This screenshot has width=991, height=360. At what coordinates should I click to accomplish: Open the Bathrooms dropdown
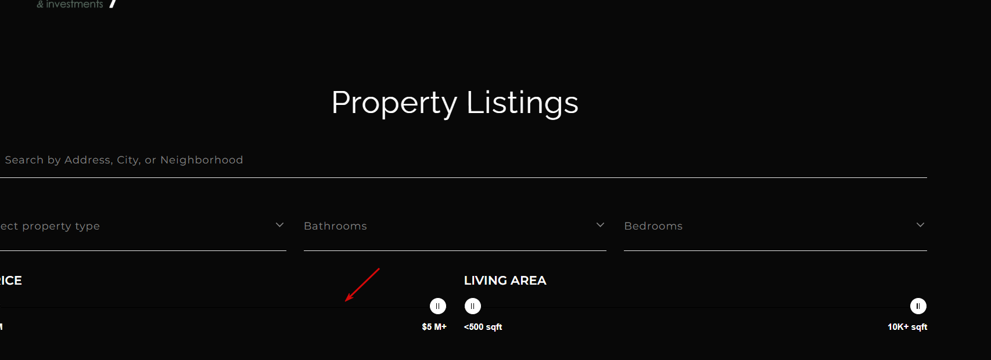[455, 226]
